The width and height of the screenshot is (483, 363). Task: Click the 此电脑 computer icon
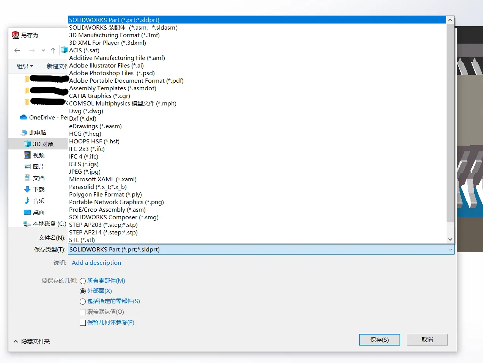(x=24, y=132)
